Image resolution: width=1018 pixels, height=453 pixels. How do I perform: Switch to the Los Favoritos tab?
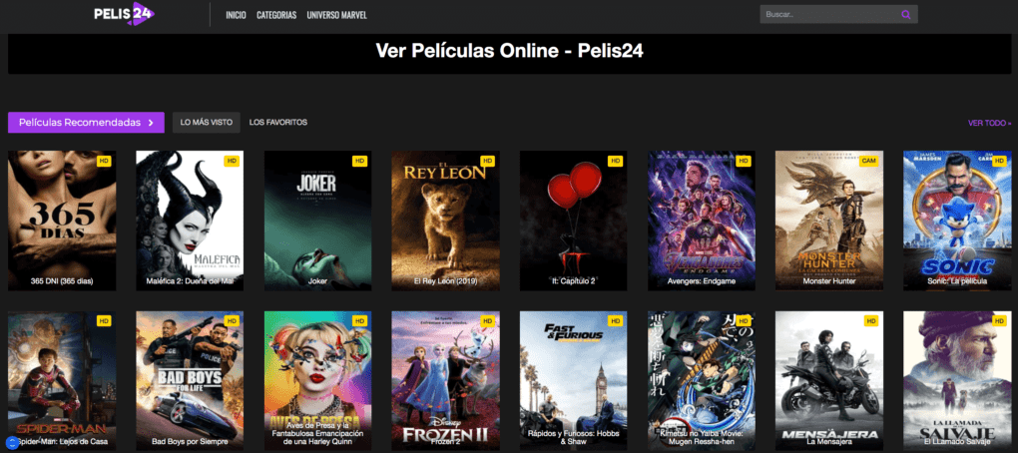[x=278, y=122]
